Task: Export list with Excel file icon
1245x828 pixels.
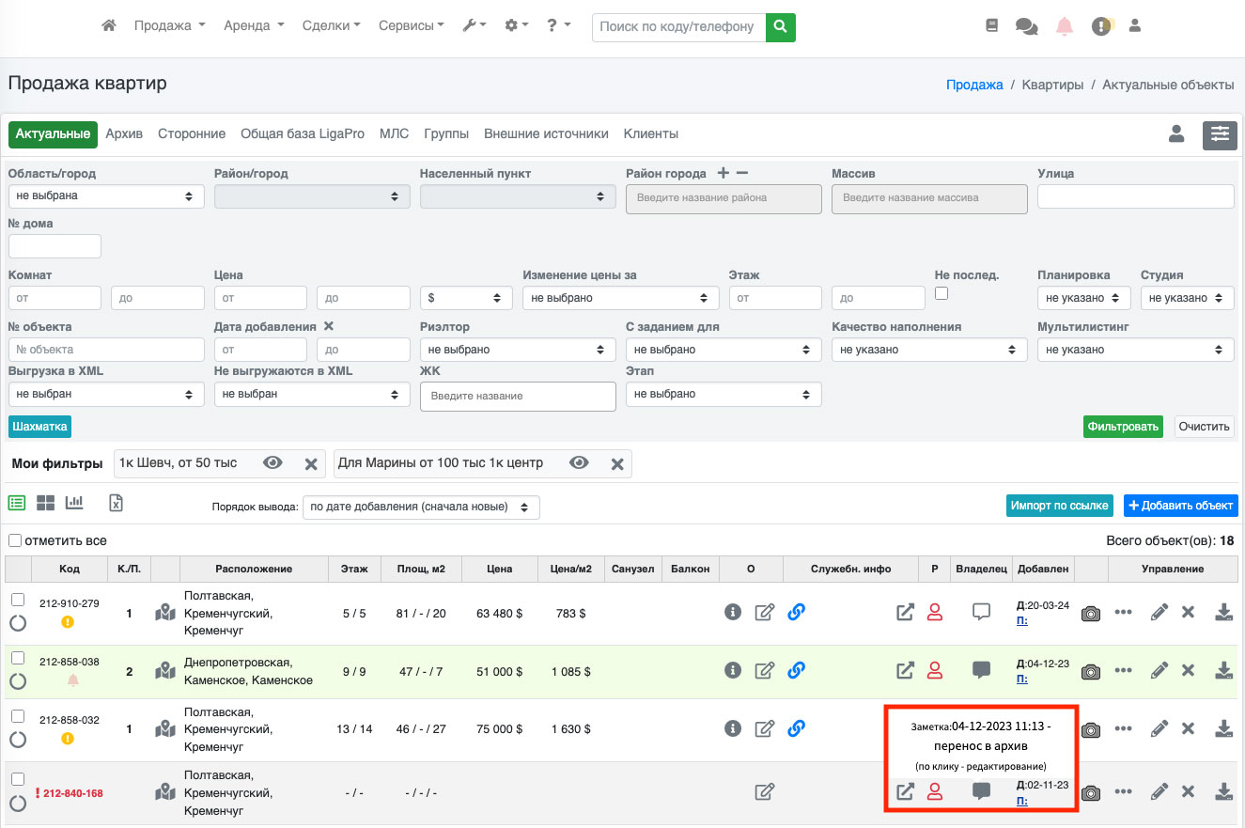Action: (x=116, y=503)
